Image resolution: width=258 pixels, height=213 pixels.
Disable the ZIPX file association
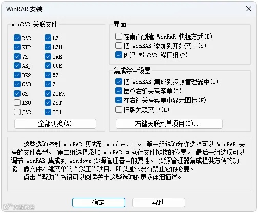[48, 94]
